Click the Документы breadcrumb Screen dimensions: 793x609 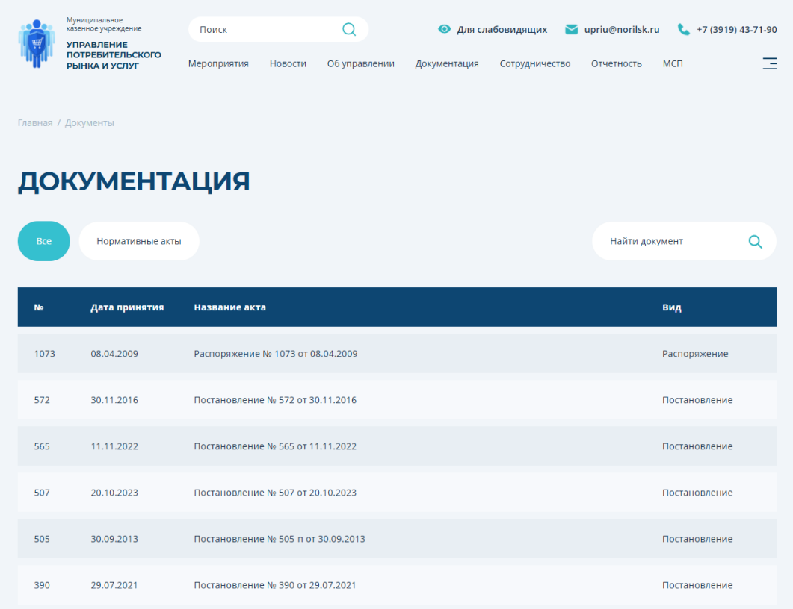90,122
